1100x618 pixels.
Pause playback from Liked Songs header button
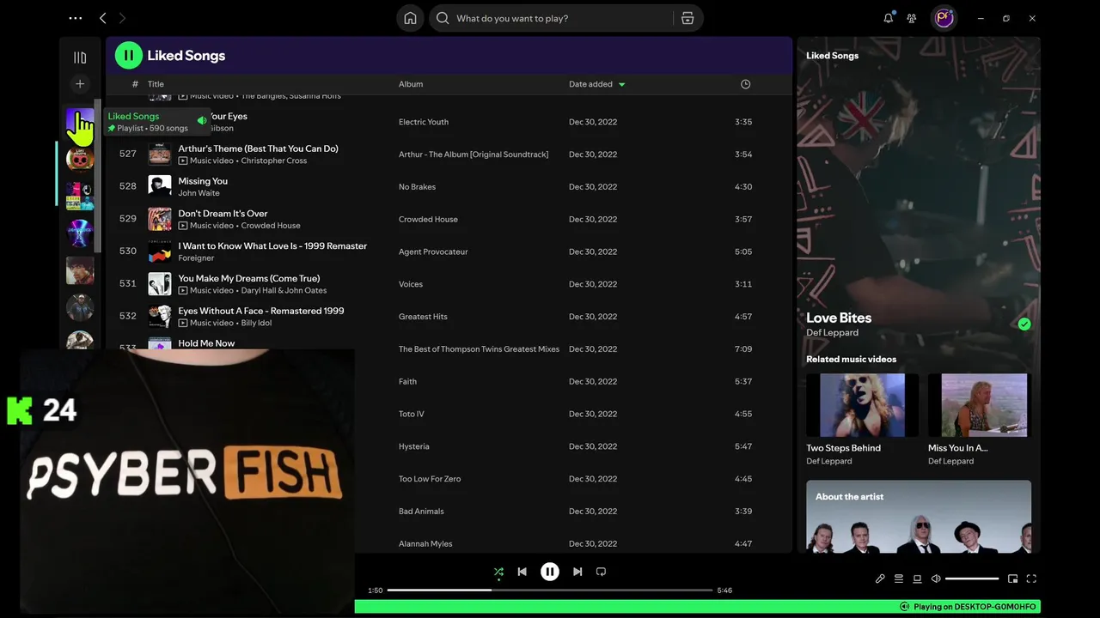point(129,56)
